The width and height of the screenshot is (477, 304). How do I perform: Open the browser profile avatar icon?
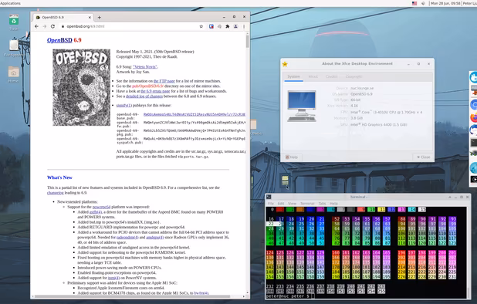[235, 26]
